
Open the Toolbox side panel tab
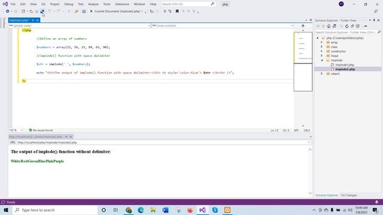[4, 23]
